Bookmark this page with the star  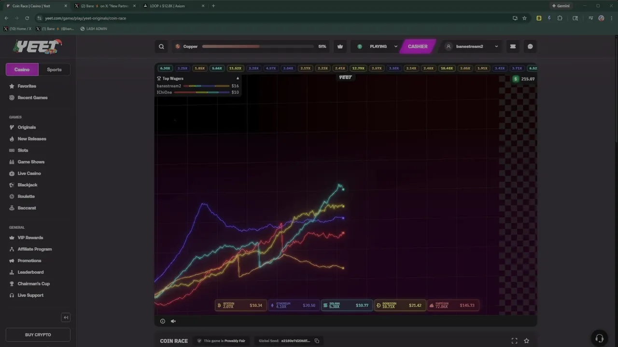[x=524, y=18]
